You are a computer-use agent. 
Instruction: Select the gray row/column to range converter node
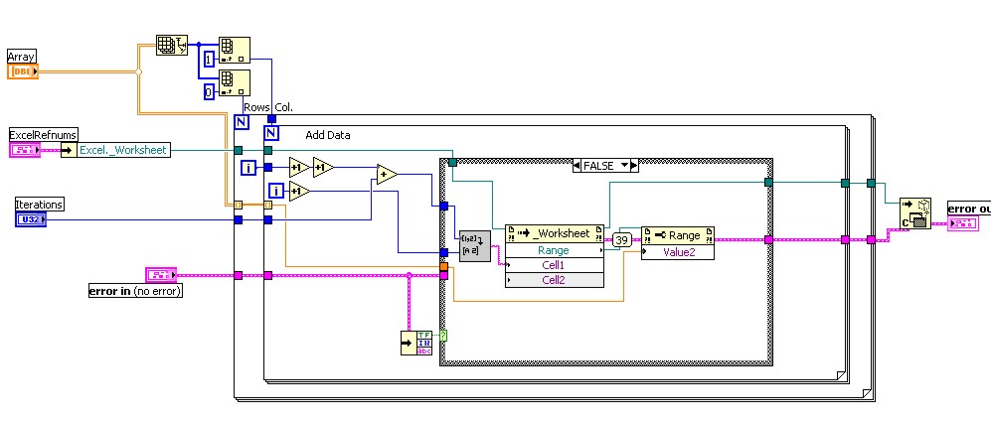point(475,245)
